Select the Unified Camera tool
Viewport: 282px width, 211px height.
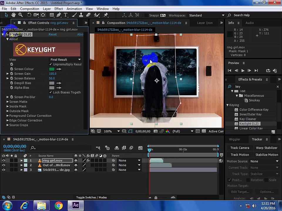(x=36, y=15)
